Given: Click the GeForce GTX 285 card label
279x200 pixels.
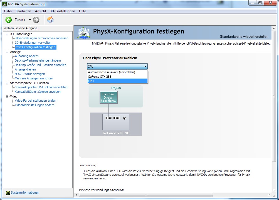Looking at the screenshot, I should (116, 133).
